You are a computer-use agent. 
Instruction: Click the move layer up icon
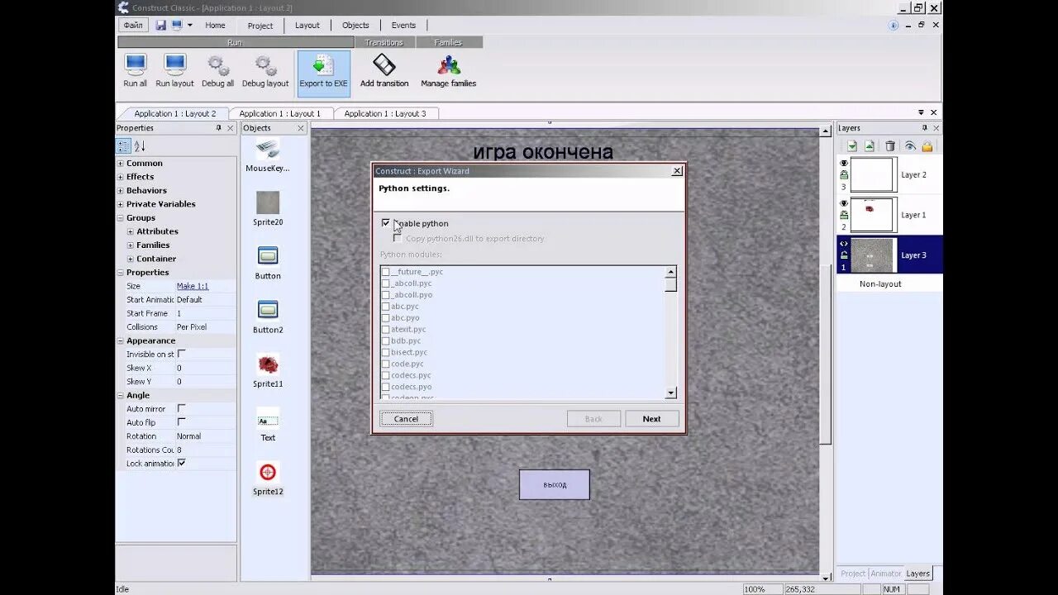(x=870, y=146)
